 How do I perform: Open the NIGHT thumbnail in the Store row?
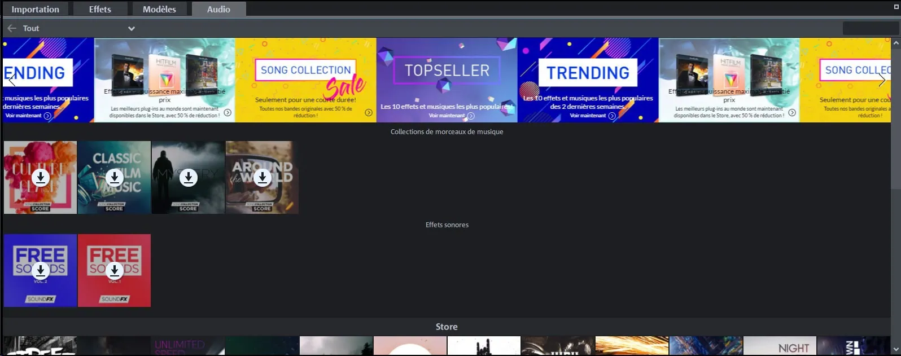click(780, 346)
